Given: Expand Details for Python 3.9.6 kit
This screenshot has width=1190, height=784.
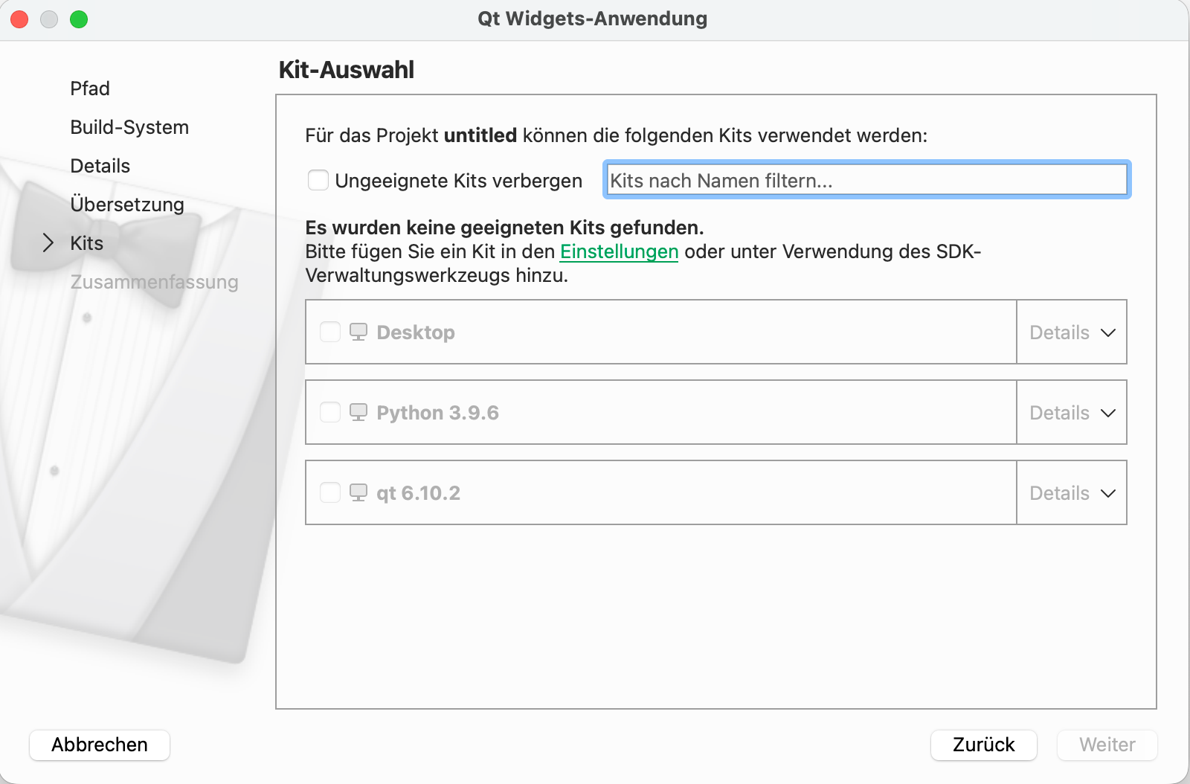Looking at the screenshot, I should click(1072, 413).
